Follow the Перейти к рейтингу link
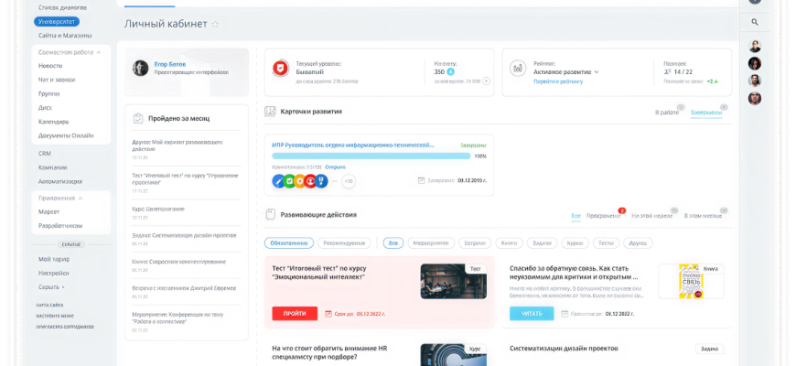 click(558, 81)
